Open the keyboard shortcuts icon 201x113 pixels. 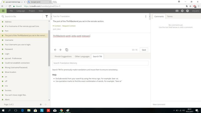point(177,11)
